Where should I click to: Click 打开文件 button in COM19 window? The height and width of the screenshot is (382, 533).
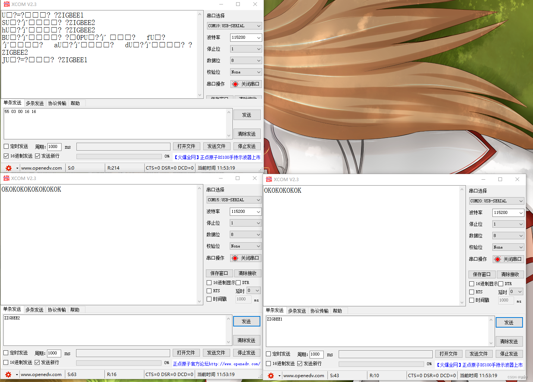186,146
